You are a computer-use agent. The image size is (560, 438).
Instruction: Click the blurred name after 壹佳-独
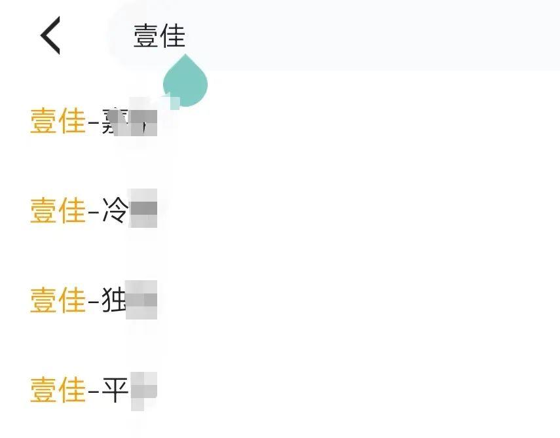pyautogui.click(x=142, y=301)
